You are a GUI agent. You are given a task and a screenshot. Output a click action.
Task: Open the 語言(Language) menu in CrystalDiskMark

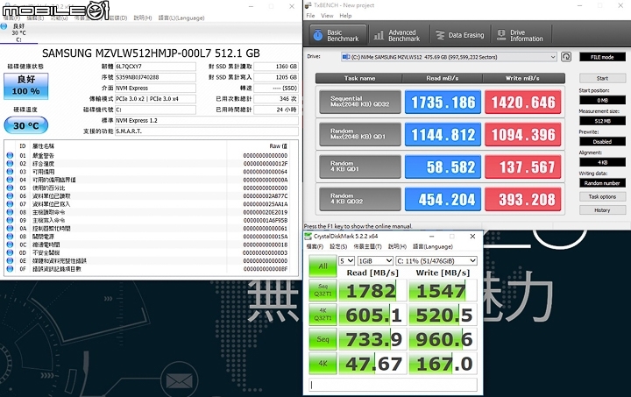tap(433, 246)
